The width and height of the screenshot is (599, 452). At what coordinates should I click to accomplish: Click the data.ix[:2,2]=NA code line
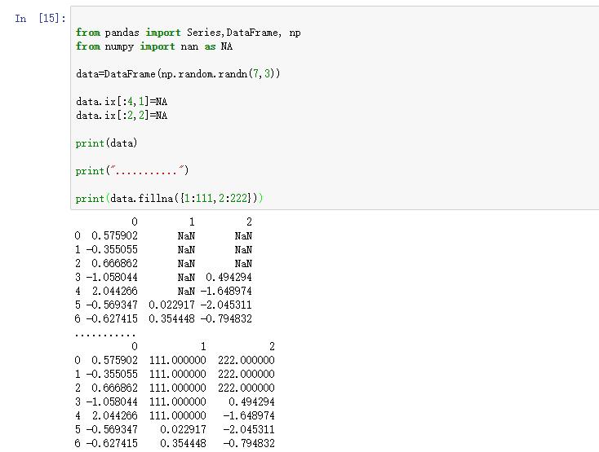(x=122, y=116)
